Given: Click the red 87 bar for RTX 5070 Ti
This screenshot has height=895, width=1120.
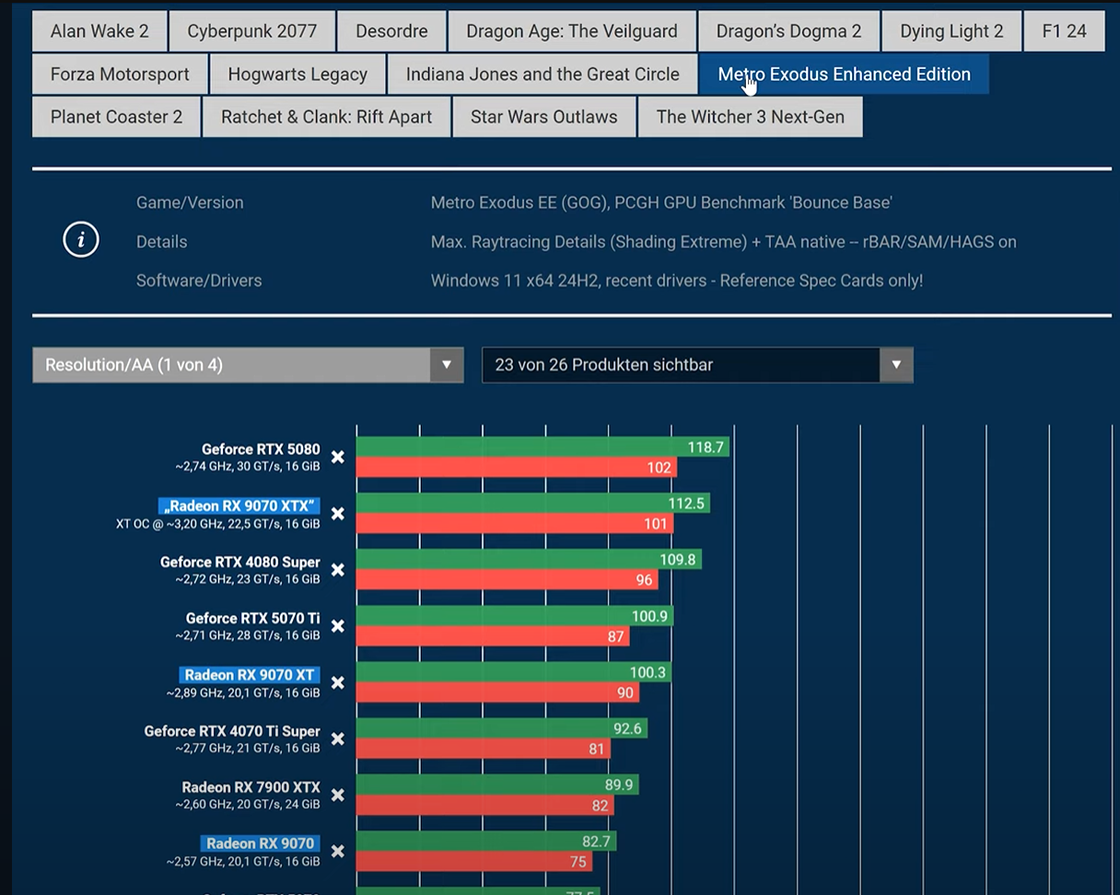Looking at the screenshot, I should [493, 636].
